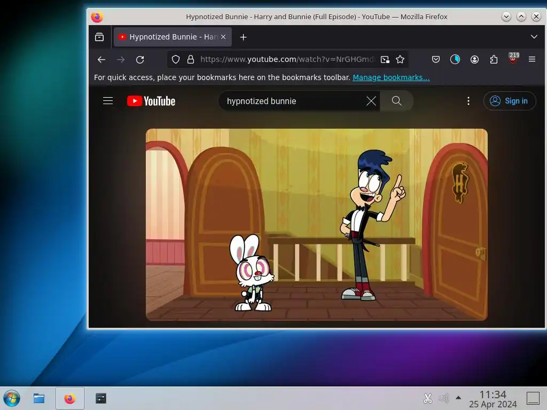Expand the list all tabs chevron

[534, 37]
